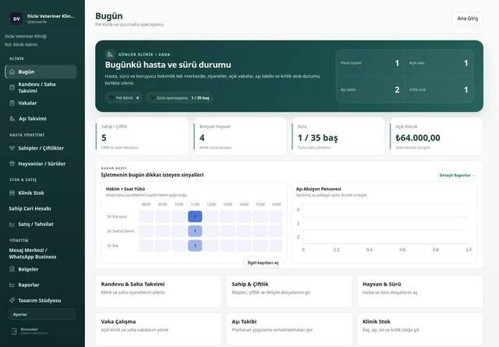Open the Hayvan & Sürü card
Viewport: 499px width, 347px height.
point(420,292)
